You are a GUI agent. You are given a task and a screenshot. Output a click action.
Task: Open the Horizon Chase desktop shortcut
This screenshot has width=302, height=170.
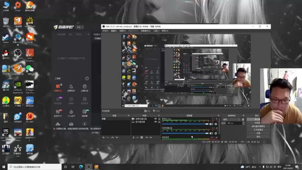pos(18,135)
